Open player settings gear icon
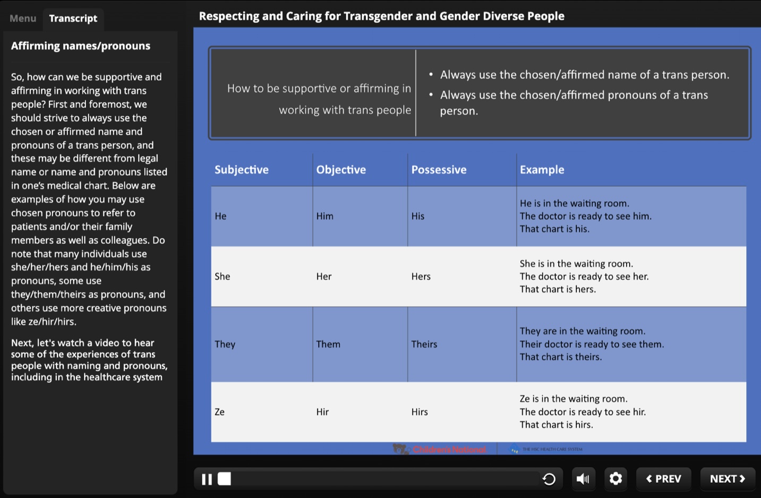The image size is (761, 498). click(615, 479)
